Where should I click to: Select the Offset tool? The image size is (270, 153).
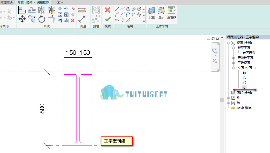pos(32,10)
